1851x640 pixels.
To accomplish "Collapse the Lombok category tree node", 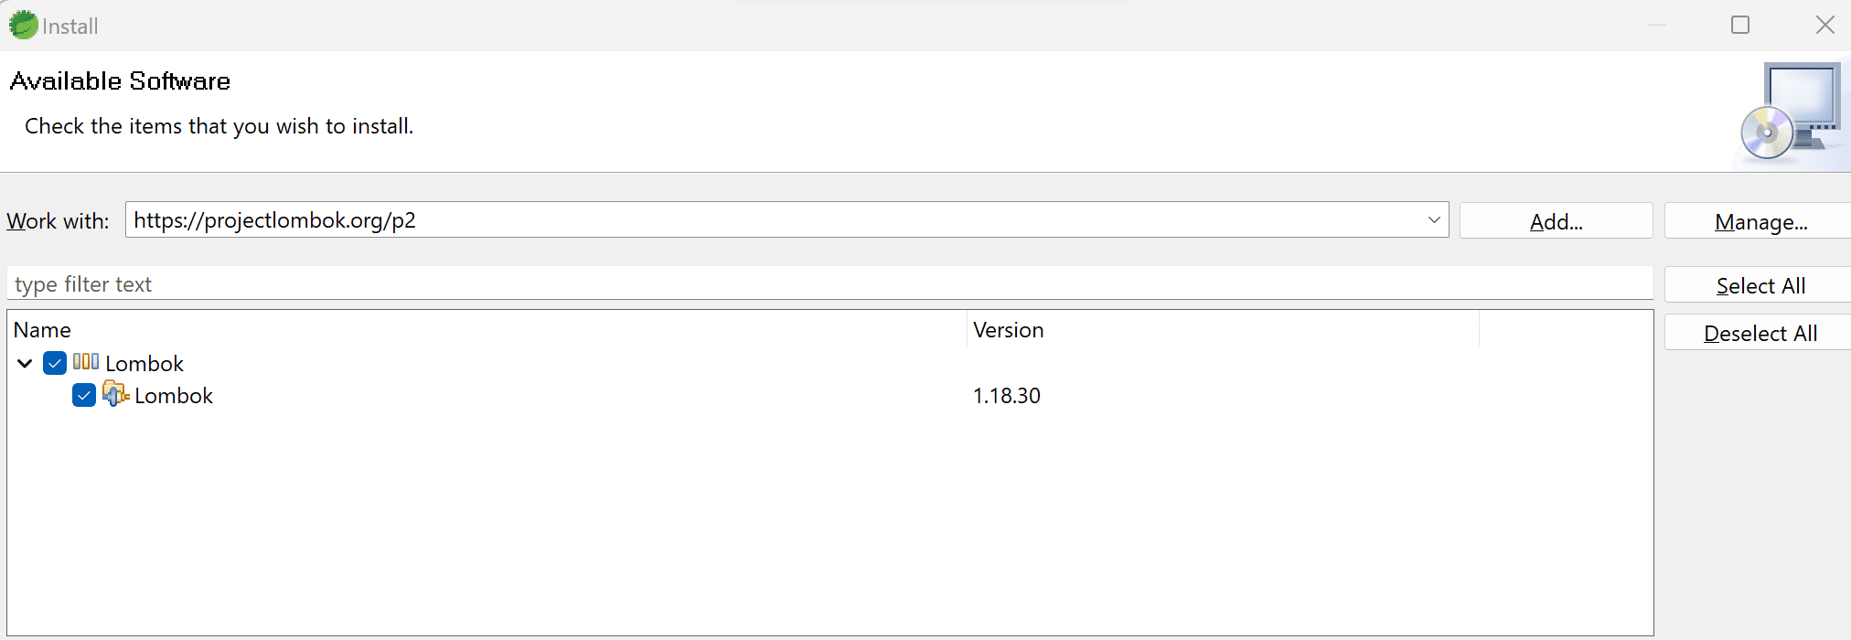I will (x=25, y=363).
